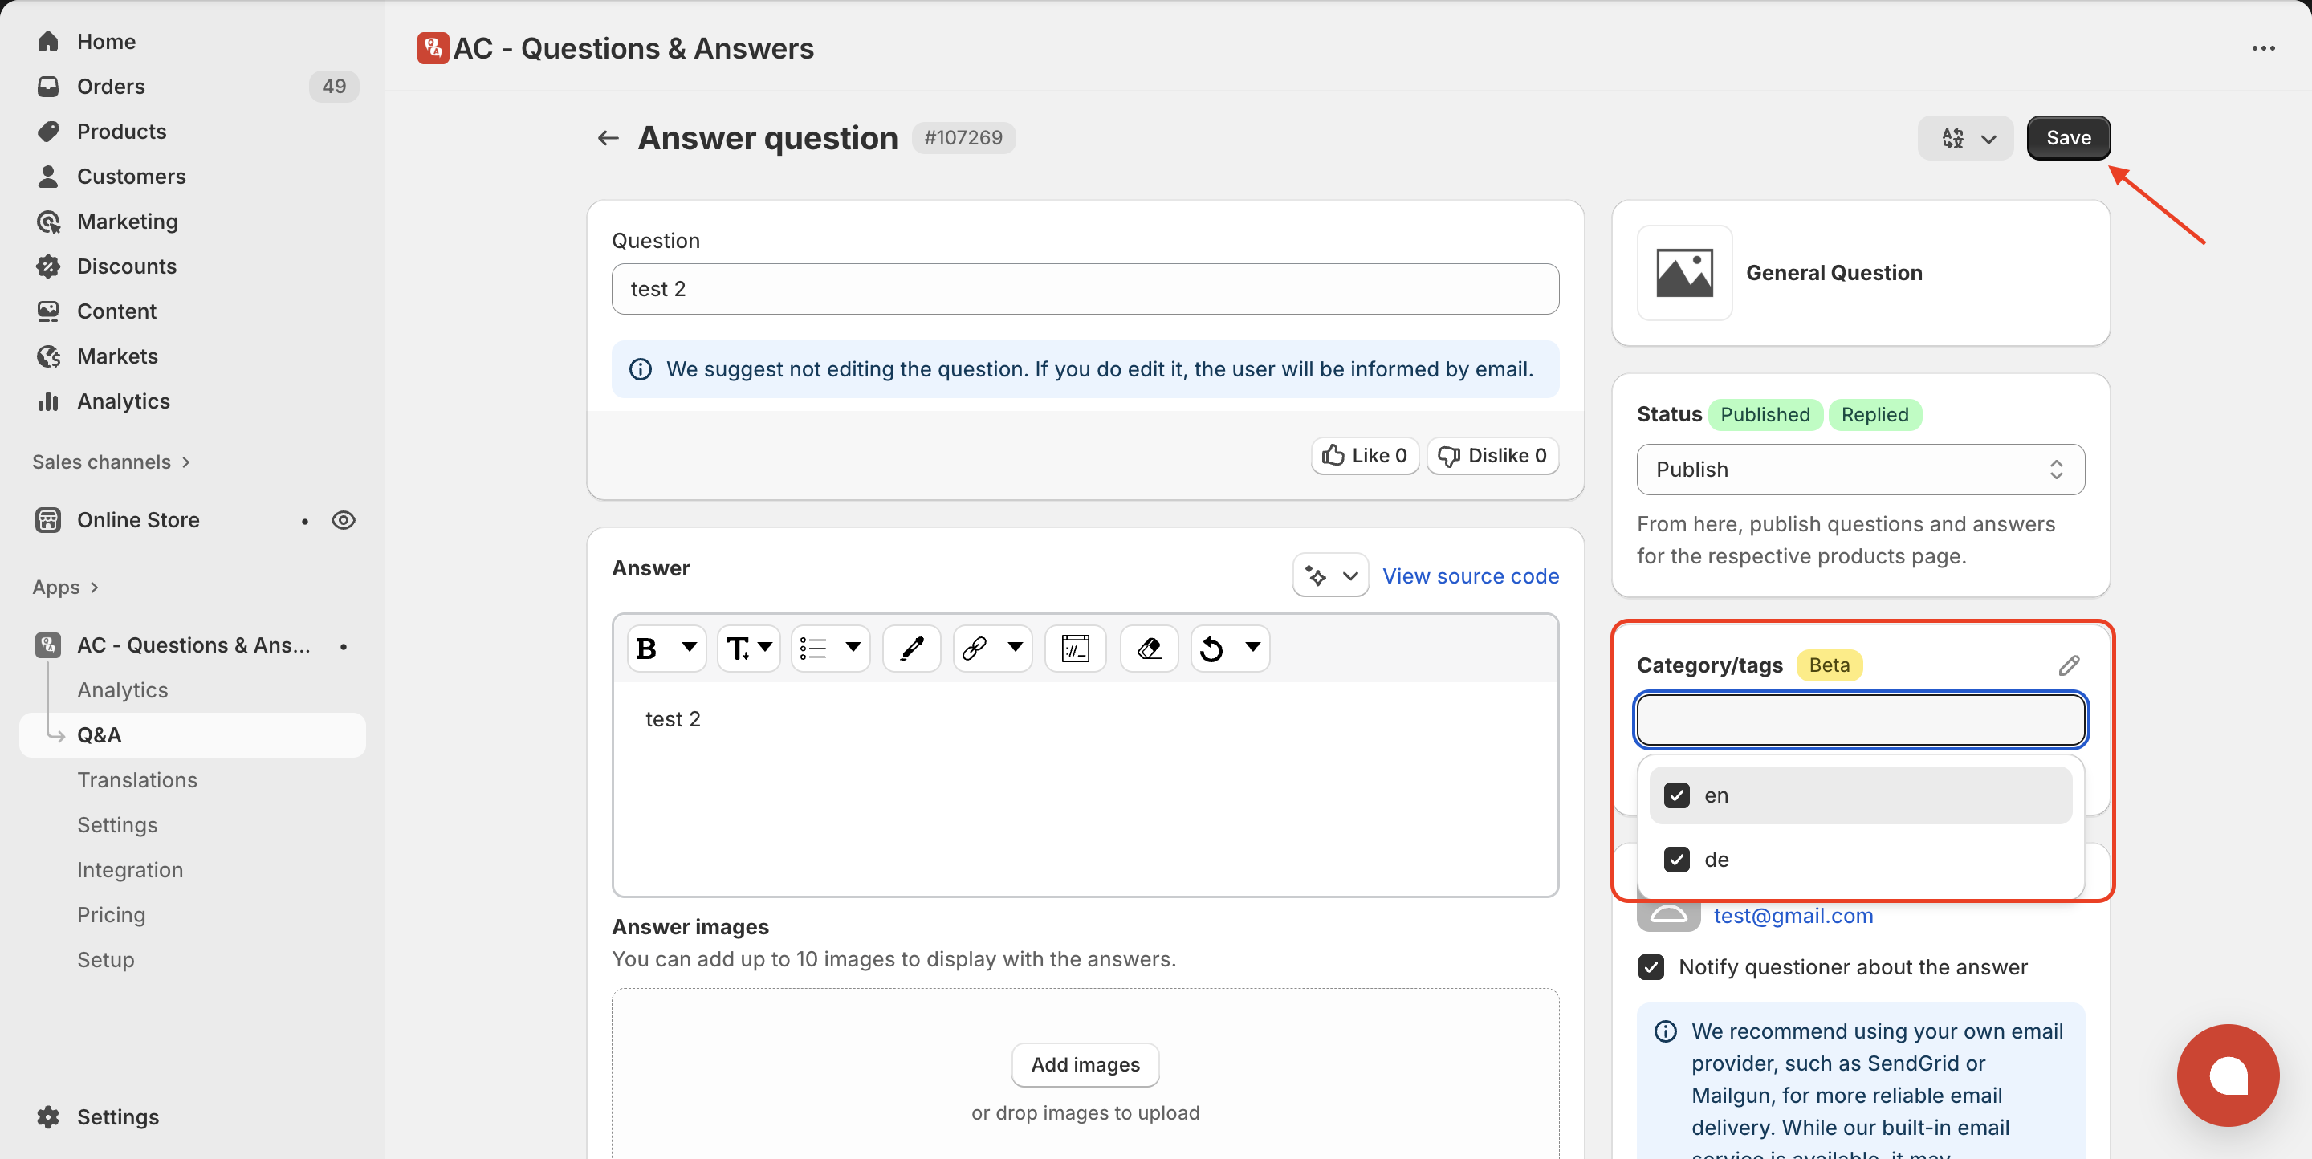The width and height of the screenshot is (2312, 1159).
Task: Click the Save button
Action: pyautogui.click(x=2068, y=138)
